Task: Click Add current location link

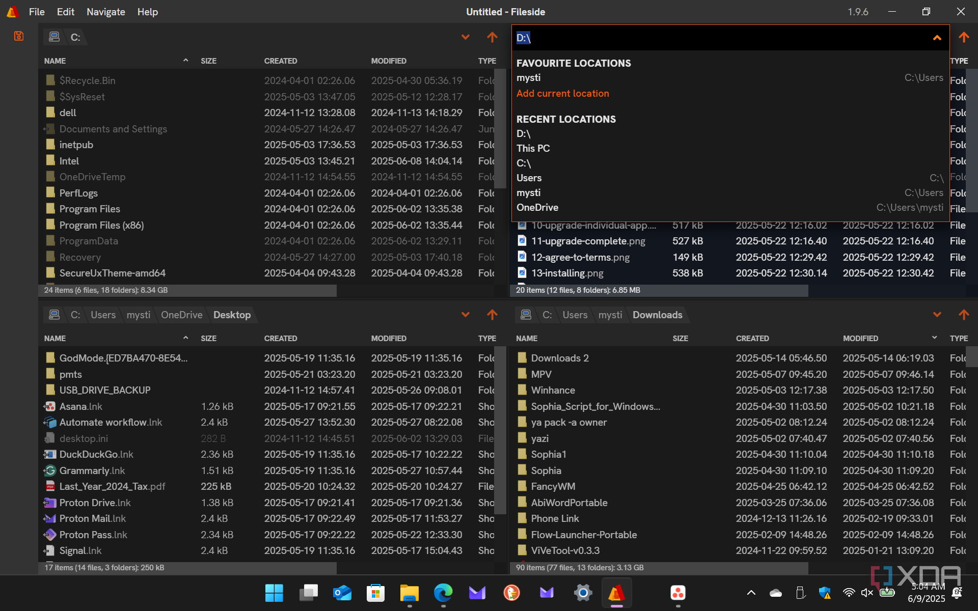Action: point(562,93)
